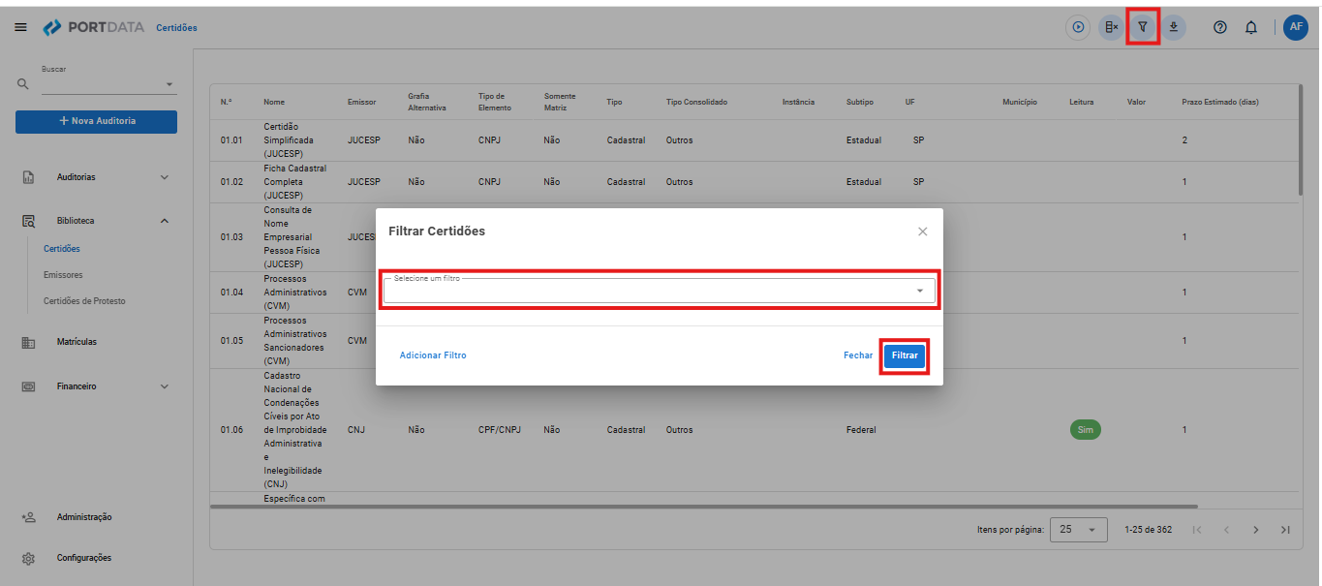Open the items per page dropdown

[1079, 530]
